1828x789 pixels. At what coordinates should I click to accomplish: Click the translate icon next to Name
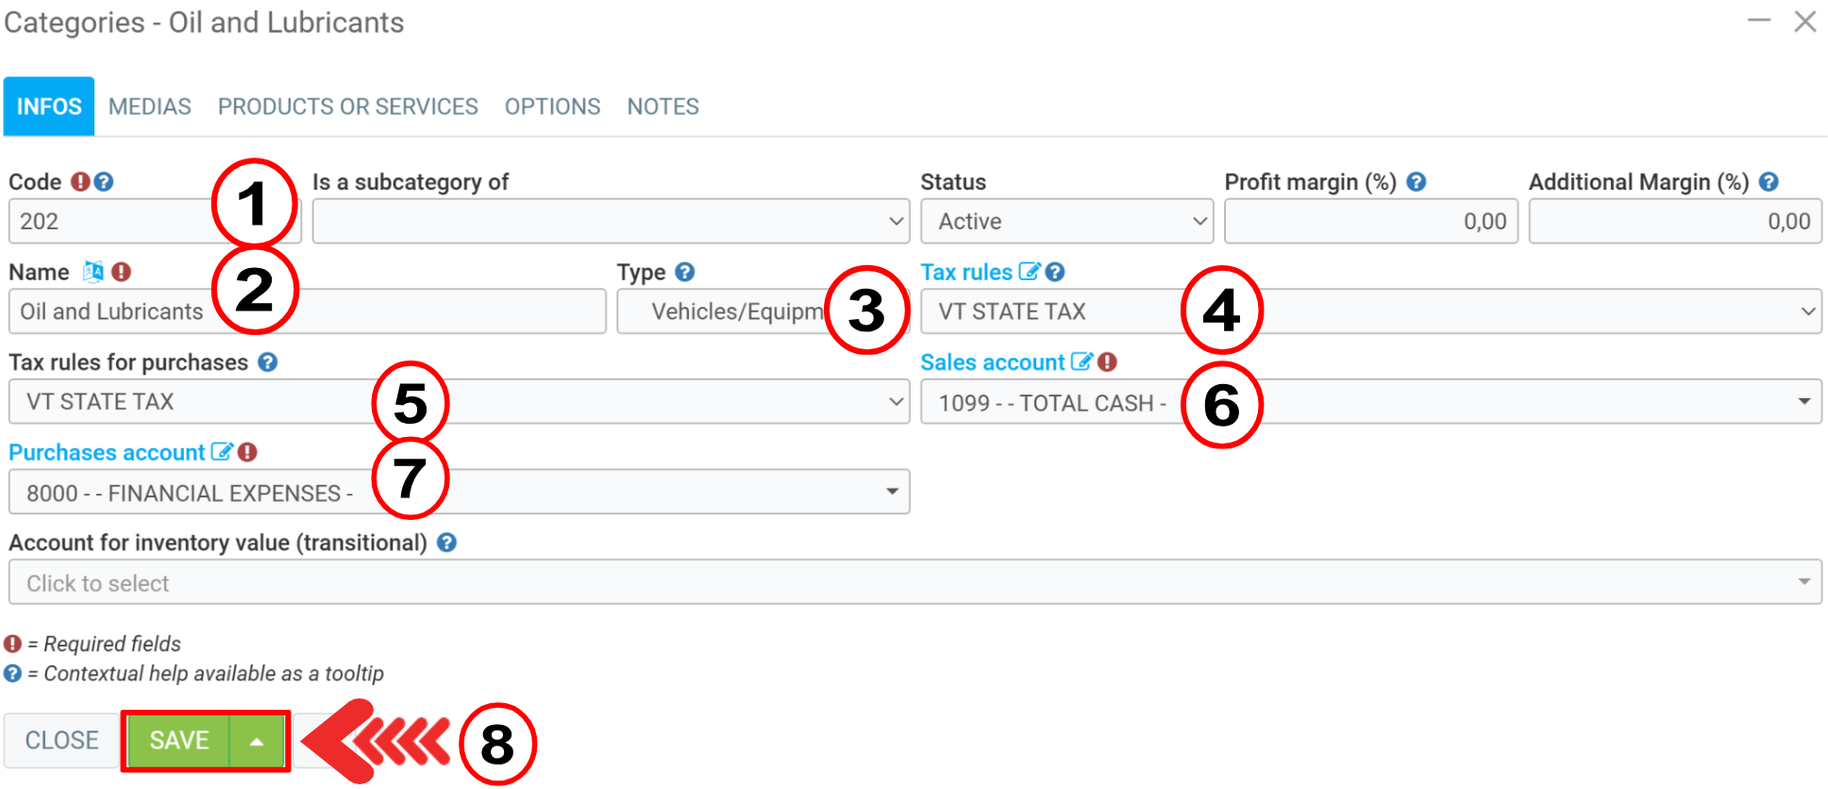pos(92,272)
